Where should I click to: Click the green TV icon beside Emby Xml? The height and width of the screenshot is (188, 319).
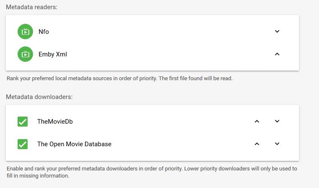(25, 54)
